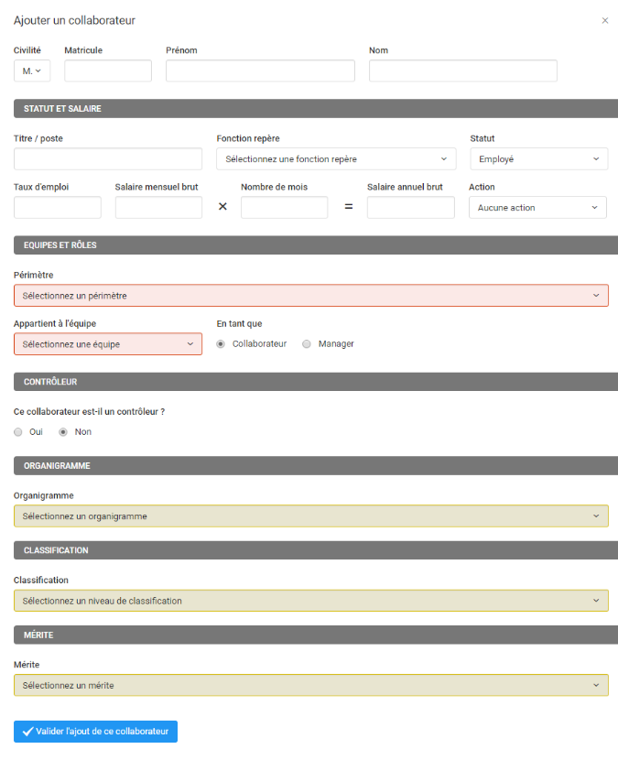This screenshot has height=760, width=618.
Task: Click the Titre / poste field
Action: point(108,159)
